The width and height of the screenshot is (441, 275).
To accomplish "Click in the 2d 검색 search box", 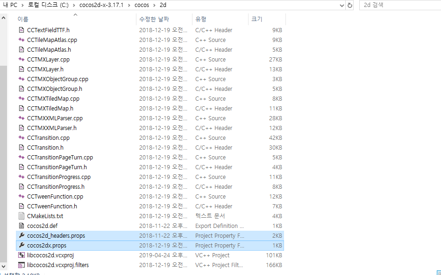I will 400,5.
